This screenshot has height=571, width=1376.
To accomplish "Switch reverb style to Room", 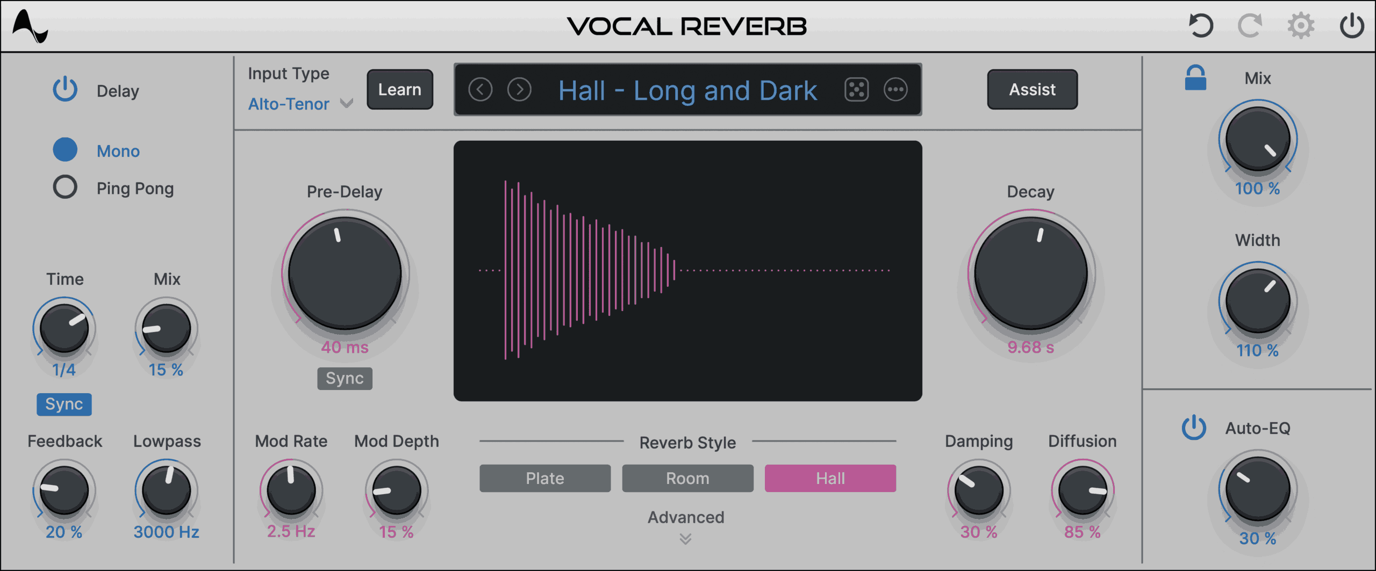I will (687, 478).
